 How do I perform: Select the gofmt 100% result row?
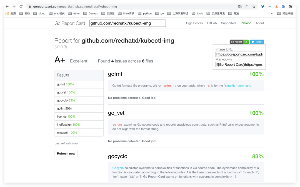point(79,84)
